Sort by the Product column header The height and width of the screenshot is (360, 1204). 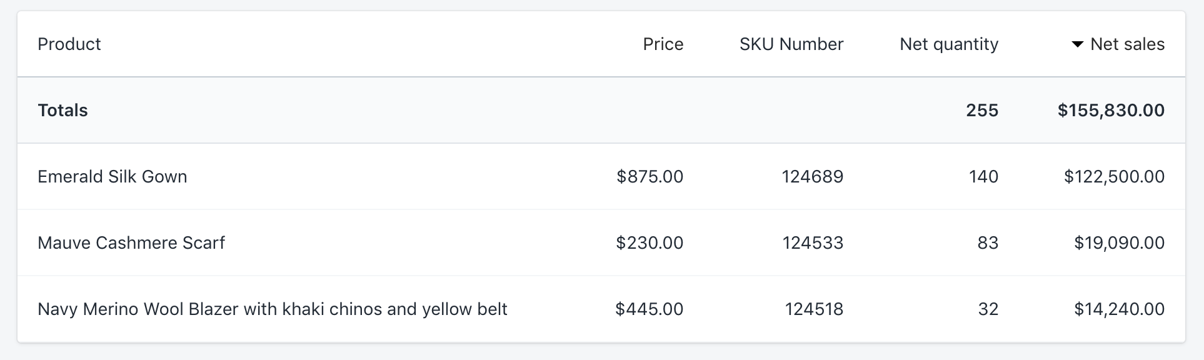[x=69, y=44]
